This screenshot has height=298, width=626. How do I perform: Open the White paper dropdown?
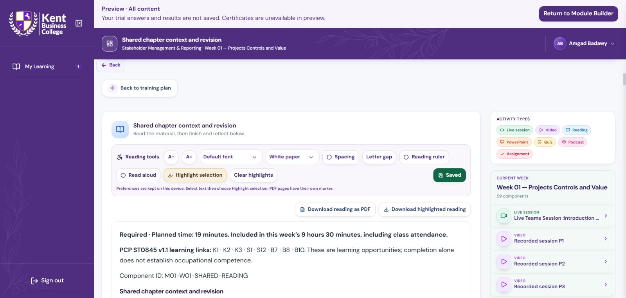292,157
